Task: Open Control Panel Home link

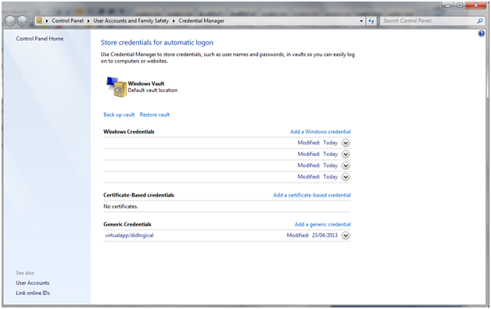Action: (x=39, y=38)
